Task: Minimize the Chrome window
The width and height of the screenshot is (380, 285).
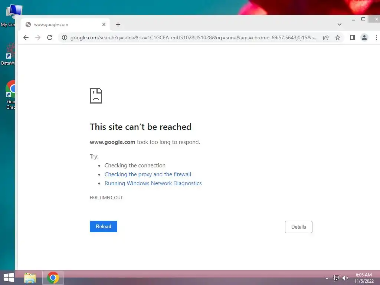Action: point(353,19)
